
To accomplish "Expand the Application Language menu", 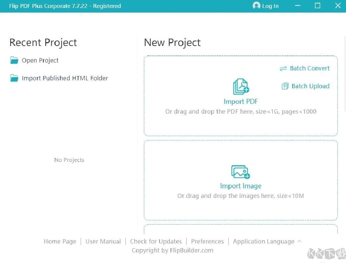I will (x=264, y=242).
